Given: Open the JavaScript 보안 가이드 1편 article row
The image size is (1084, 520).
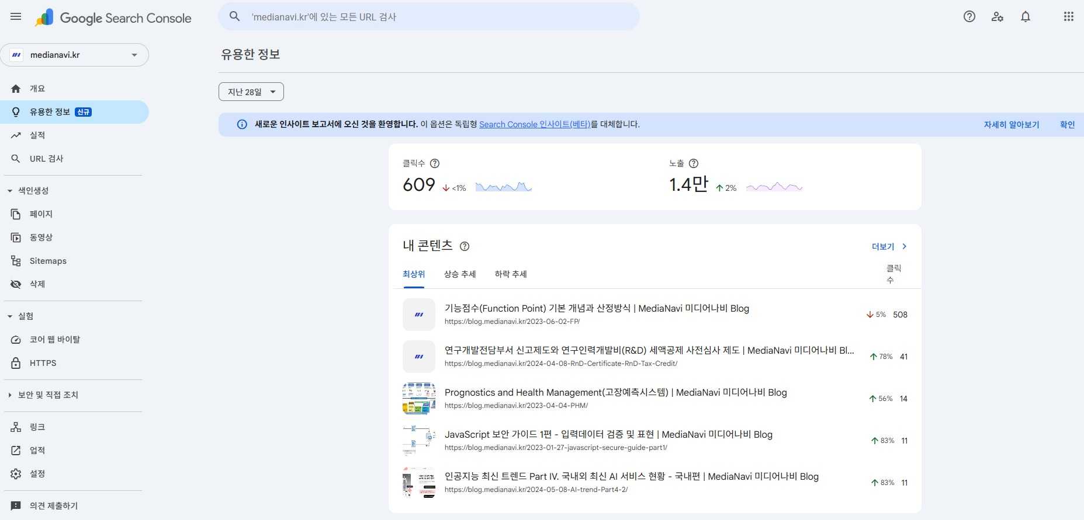Looking at the screenshot, I should click(x=655, y=441).
